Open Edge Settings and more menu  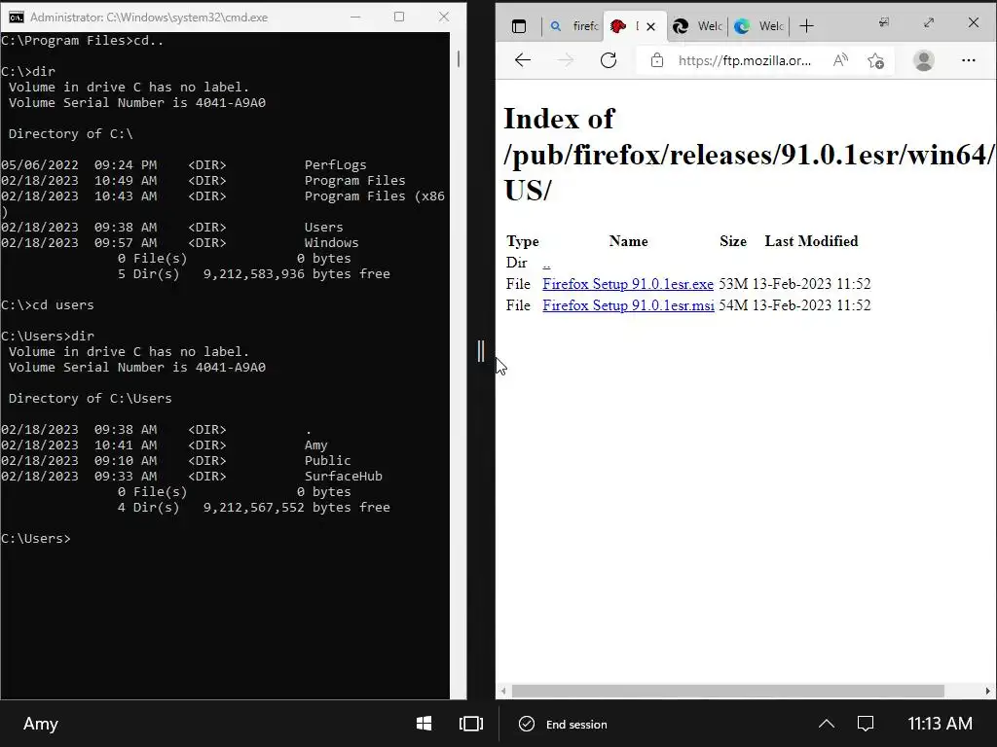(969, 60)
